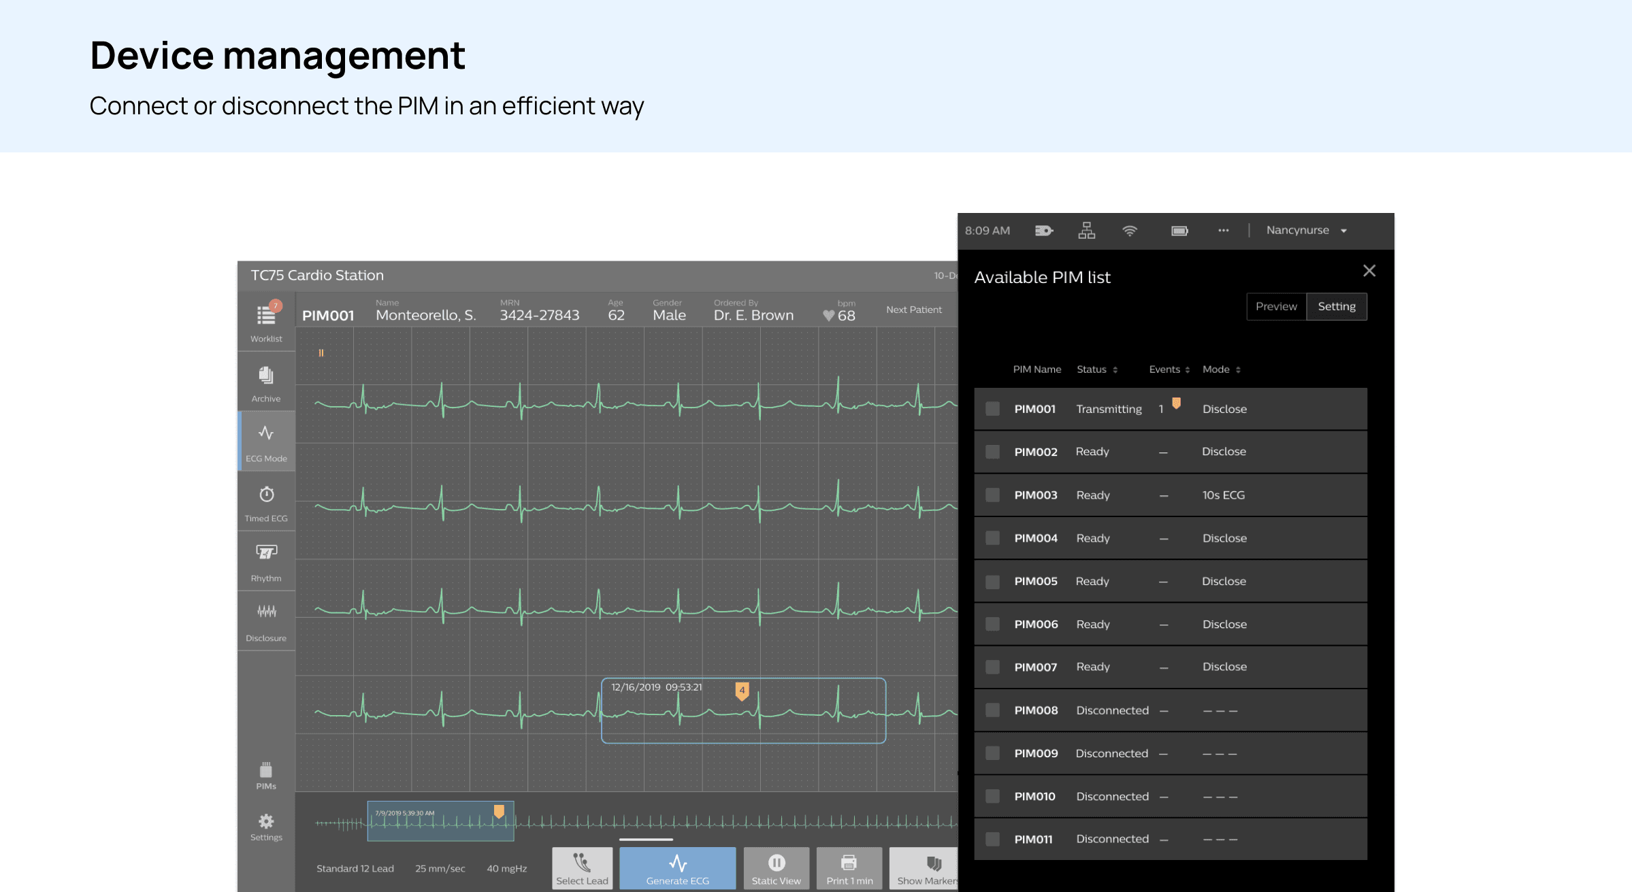This screenshot has height=892, width=1632.
Task: Check the PIM001 row checkbox
Action: [993, 408]
